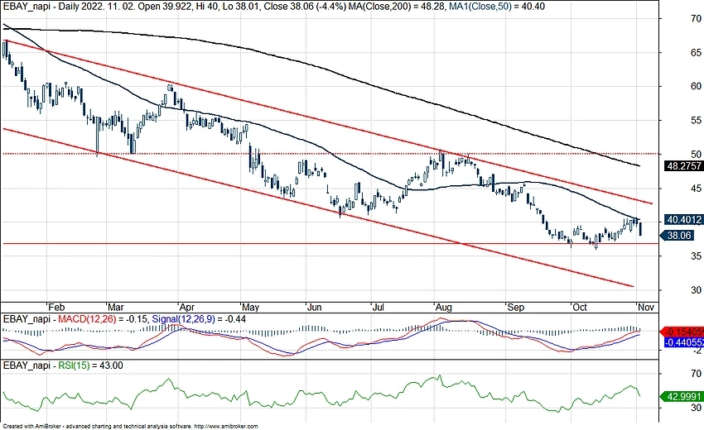Click the Jul label on the time axis
The width and height of the screenshot is (704, 430).
[x=378, y=307]
